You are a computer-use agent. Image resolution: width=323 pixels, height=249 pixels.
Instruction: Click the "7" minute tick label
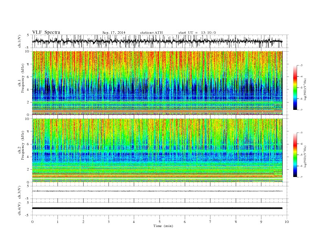[210, 222]
